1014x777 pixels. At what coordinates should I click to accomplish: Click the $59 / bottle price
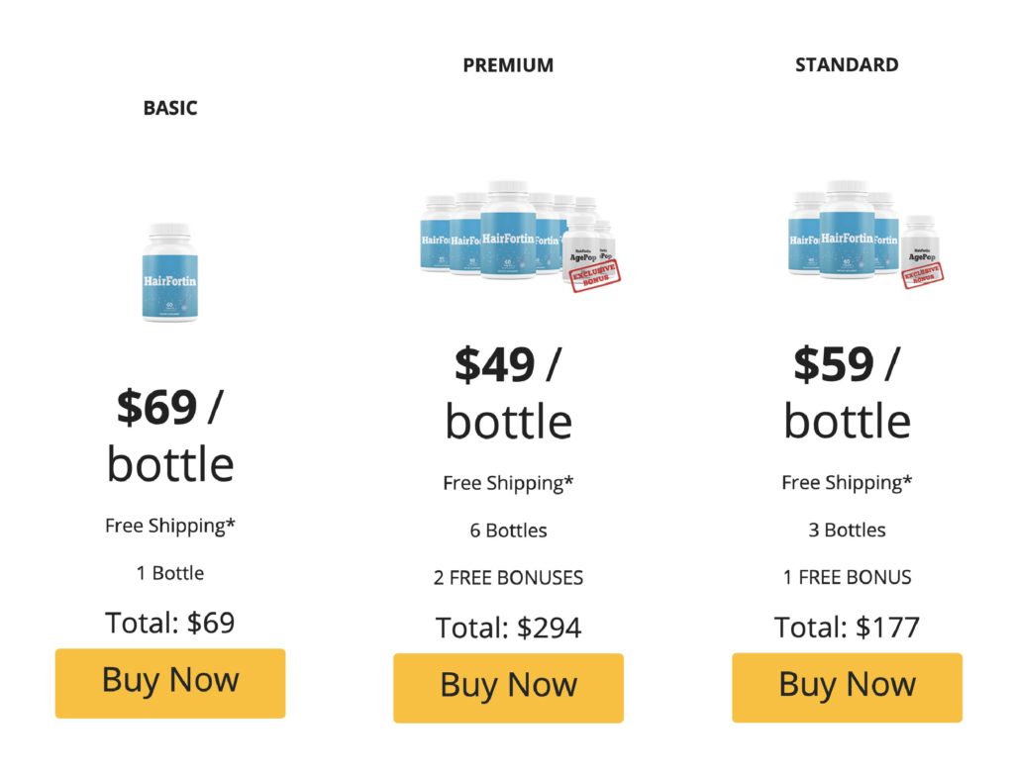848,392
